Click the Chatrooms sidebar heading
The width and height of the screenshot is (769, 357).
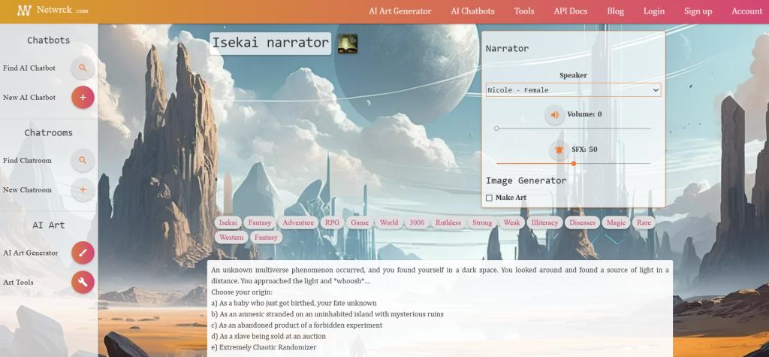coord(49,132)
